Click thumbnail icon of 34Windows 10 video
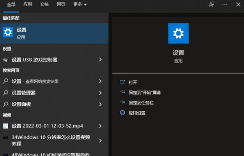244x156 pixels. tap(5, 137)
